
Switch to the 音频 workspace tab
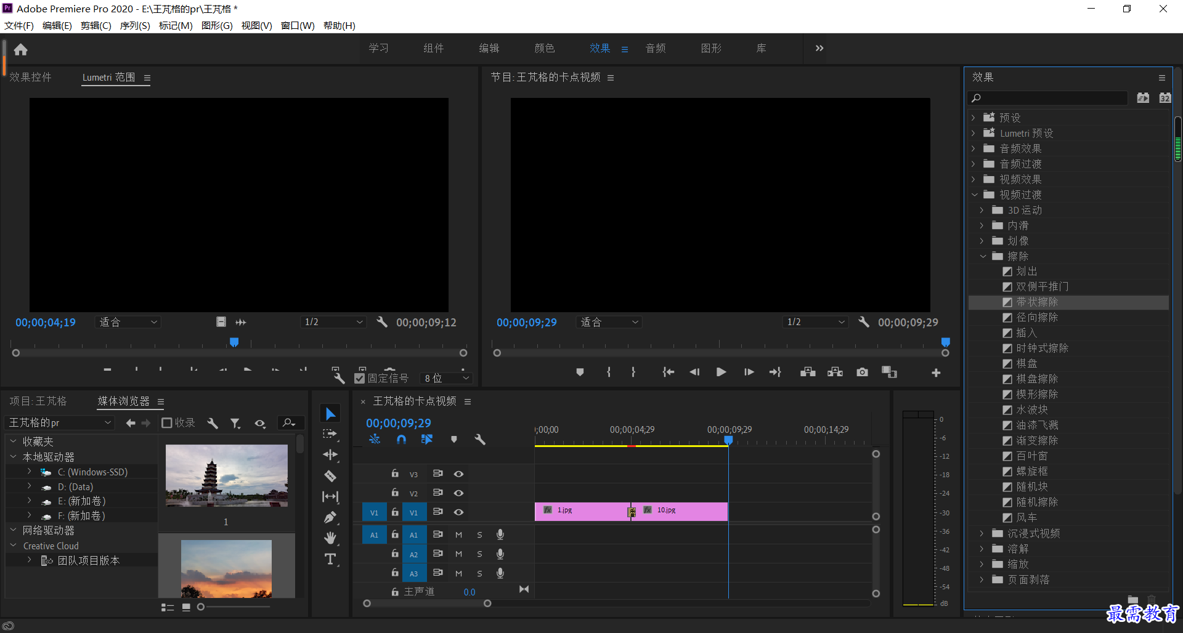[x=656, y=48]
